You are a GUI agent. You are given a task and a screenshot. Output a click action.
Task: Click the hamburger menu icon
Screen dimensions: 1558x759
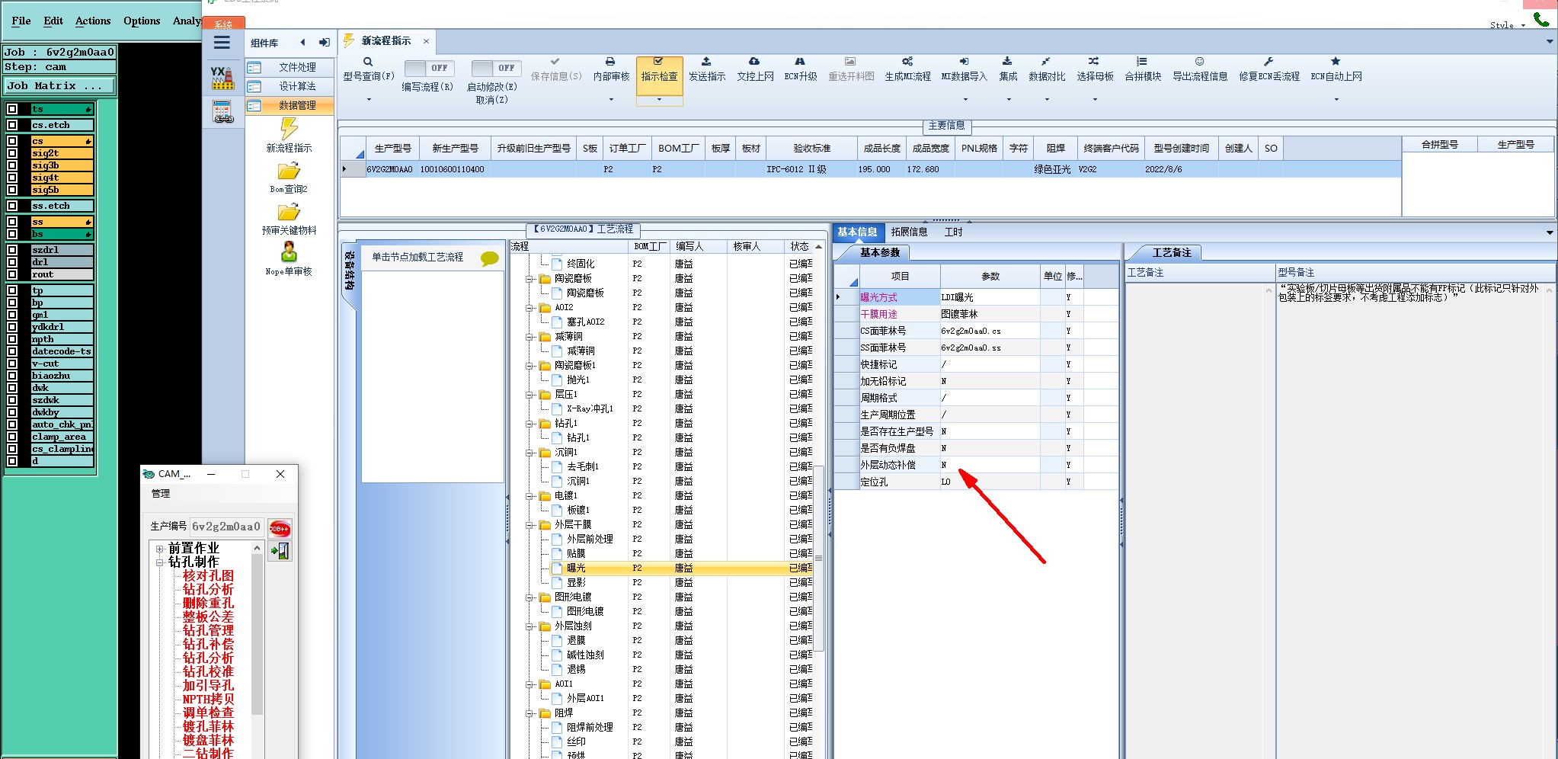[222, 43]
